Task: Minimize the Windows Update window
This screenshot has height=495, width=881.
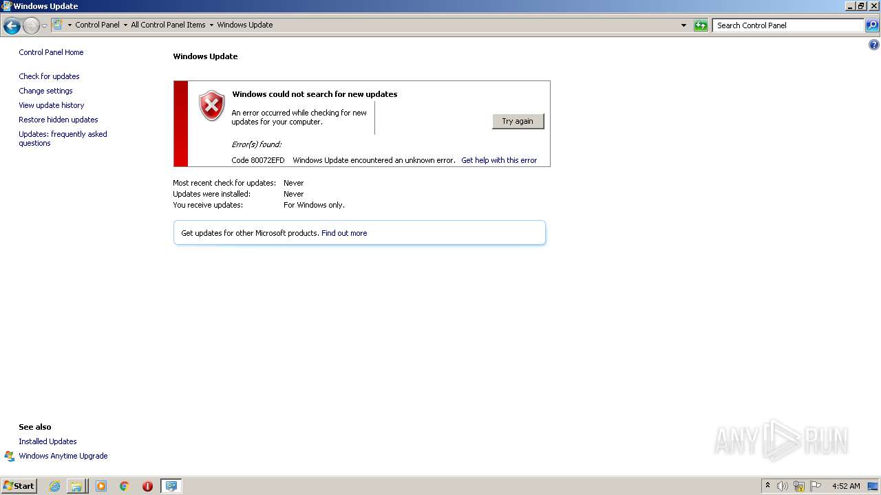Action: [x=850, y=6]
